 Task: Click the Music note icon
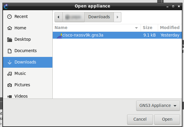click(10, 74)
